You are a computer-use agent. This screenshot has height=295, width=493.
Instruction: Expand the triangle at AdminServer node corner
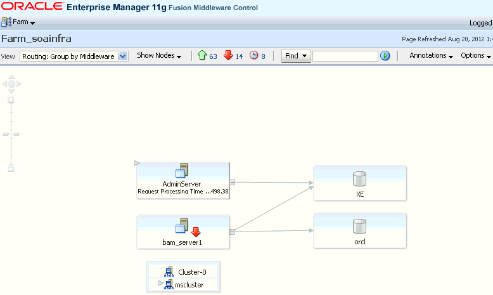(x=137, y=163)
